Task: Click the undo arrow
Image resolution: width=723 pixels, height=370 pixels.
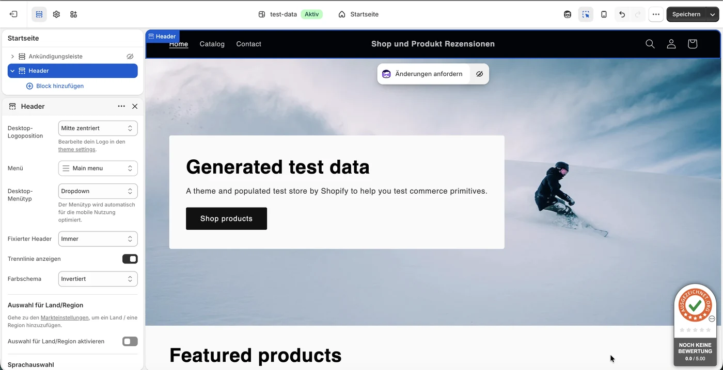Action: click(x=622, y=14)
